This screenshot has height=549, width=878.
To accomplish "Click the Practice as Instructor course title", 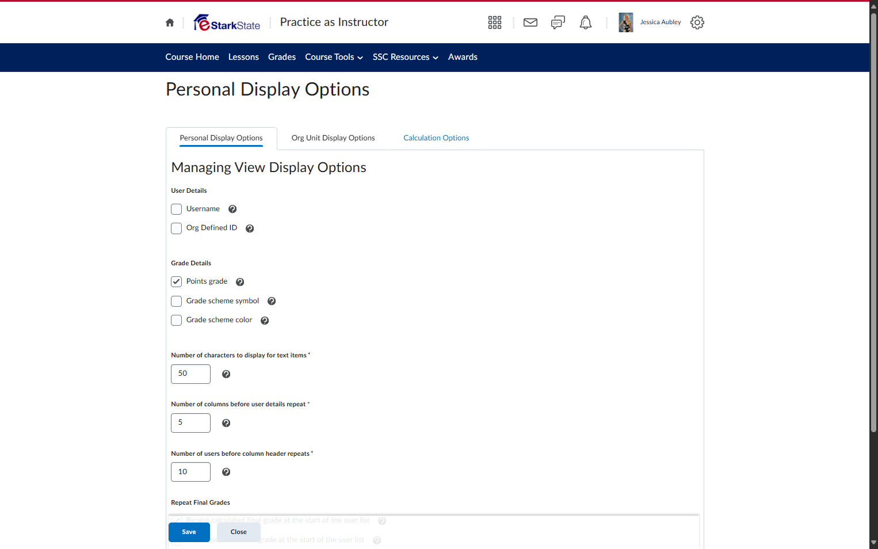I will (334, 22).
